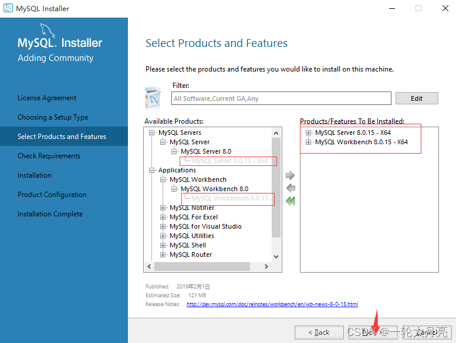Expand the MySQL Router node
Image resolution: width=456 pixels, height=343 pixels.
[163, 254]
